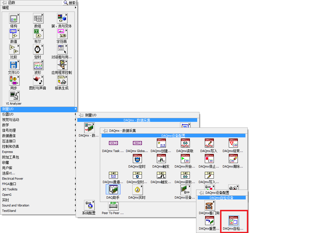Viewport: 325px width, 233px height.
Task: Open the 报表生成 palette icon
Action: [x=62, y=81]
